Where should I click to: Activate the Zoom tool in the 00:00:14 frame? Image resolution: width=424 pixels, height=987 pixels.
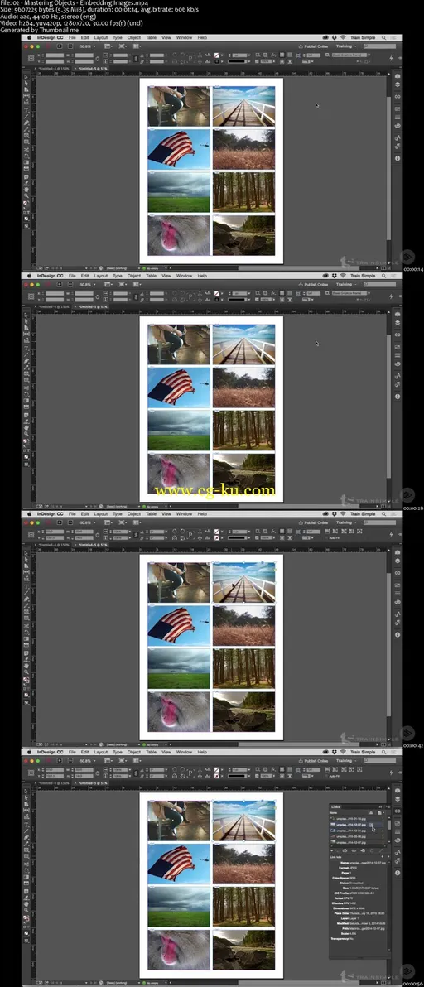(27, 195)
